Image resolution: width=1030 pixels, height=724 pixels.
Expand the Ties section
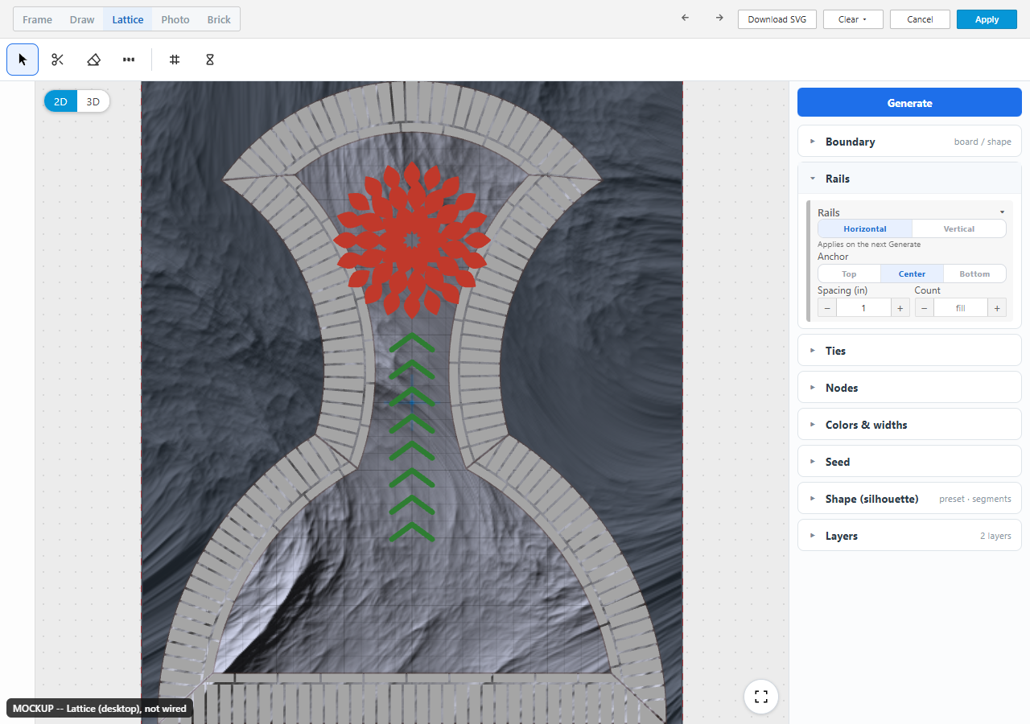click(909, 351)
